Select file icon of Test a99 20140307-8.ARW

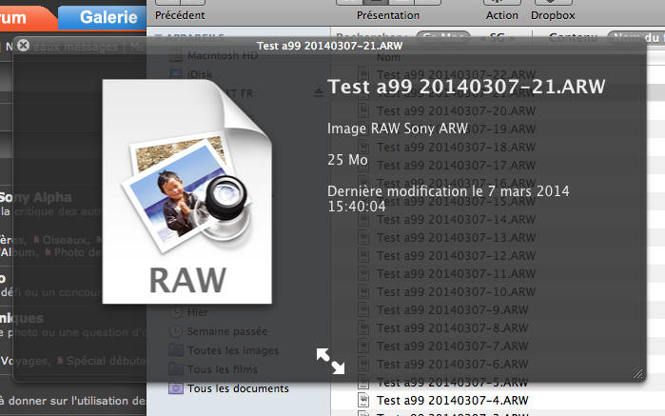(363, 328)
